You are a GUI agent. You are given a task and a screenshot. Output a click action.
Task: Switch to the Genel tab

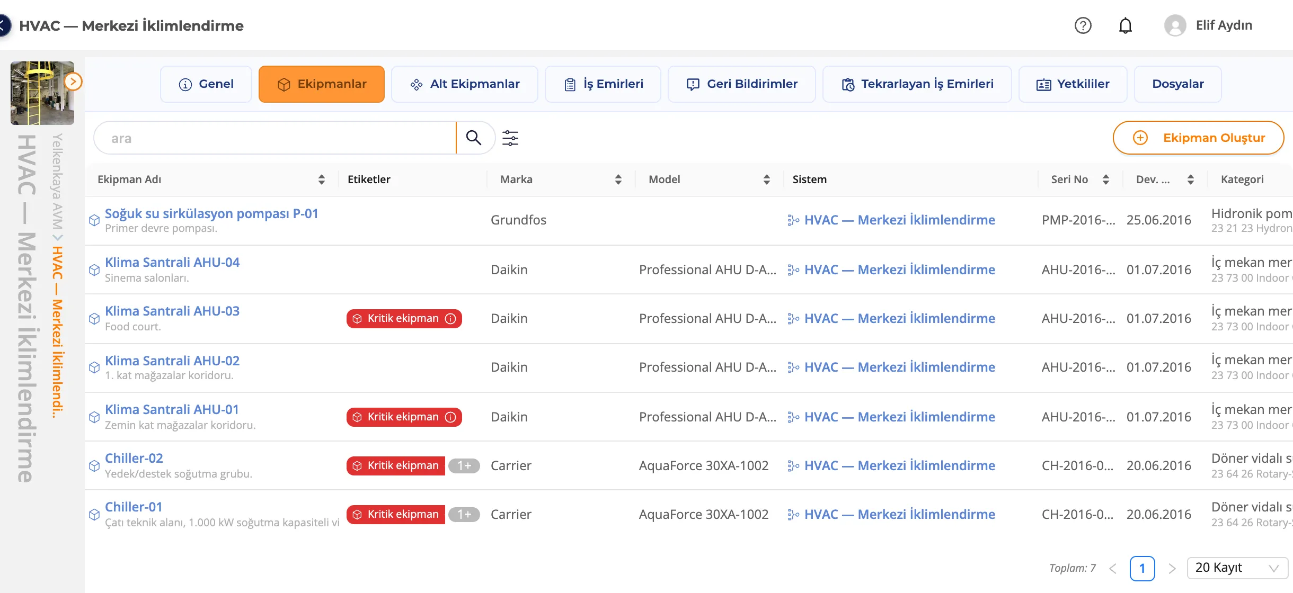point(206,84)
